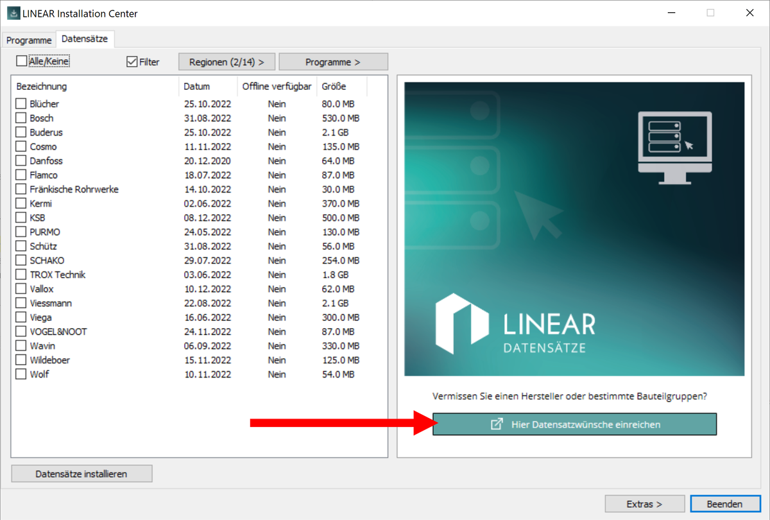Click the Flamco date 18.07.2022
770x520 pixels.
[x=207, y=175]
